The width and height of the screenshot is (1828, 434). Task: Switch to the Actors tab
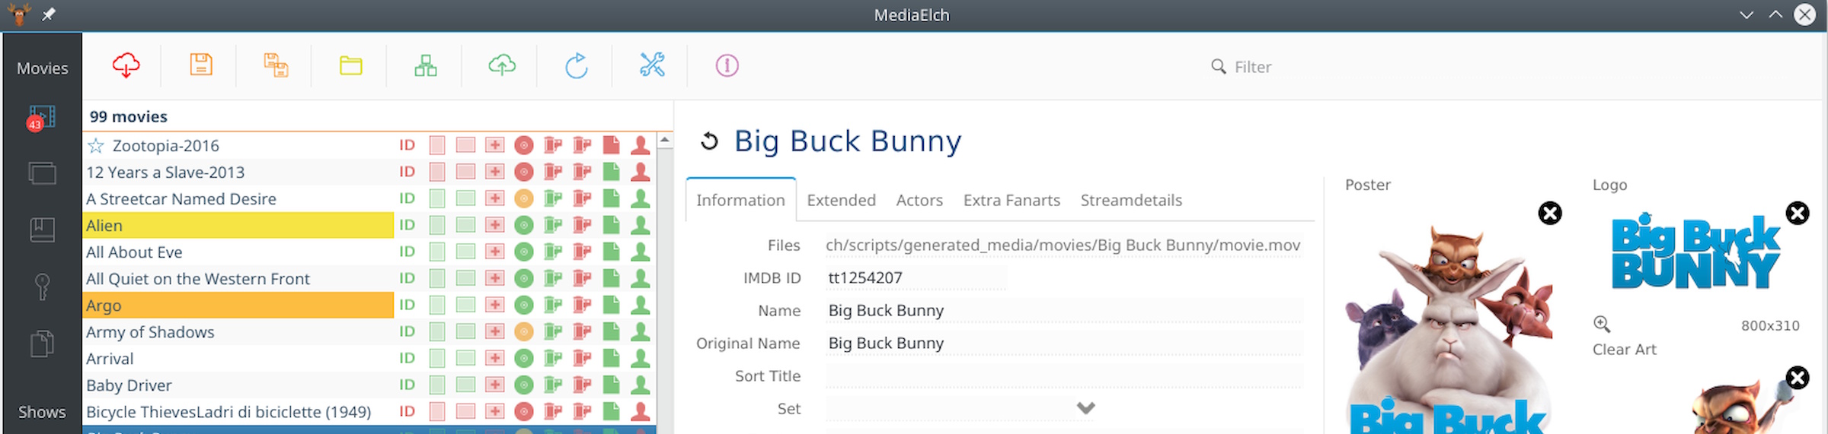919,200
